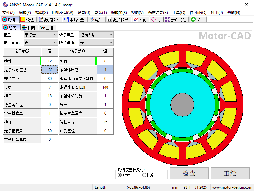Click the 永磁体厚度 value field 4

click(x=105, y=70)
